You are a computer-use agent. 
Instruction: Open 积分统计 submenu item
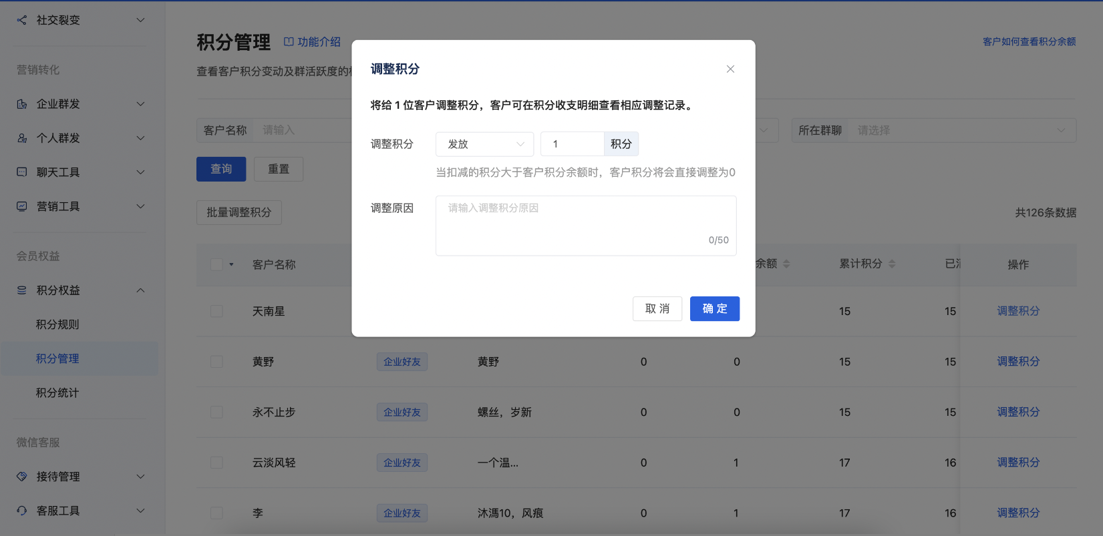pos(57,392)
